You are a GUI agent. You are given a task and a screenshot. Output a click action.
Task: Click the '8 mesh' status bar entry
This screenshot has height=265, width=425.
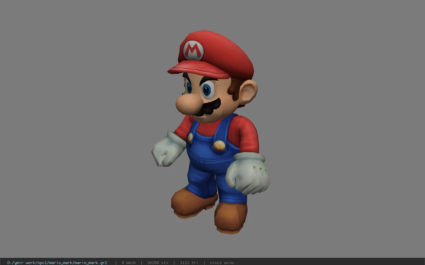click(129, 263)
